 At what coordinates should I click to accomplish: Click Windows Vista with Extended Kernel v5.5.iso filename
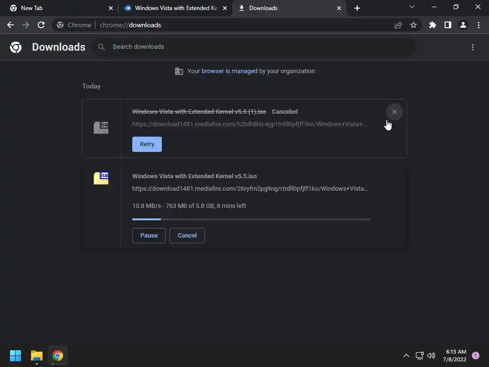(194, 176)
